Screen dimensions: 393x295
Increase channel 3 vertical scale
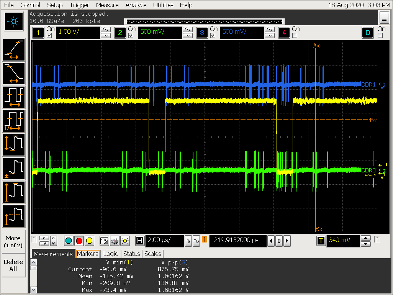[x=270, y=29]
